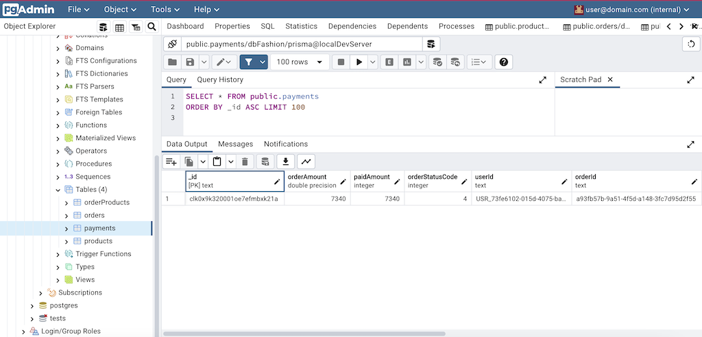
Task: Open the 100 rows limit dropdown
Action: tap(300, 62)
